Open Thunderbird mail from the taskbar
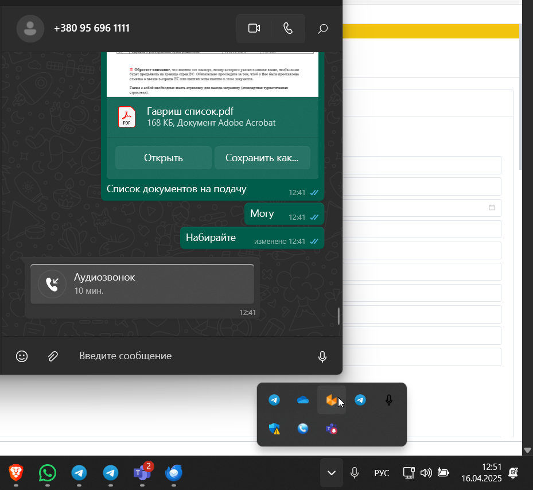Screen dimensions: 533x490 (174, 473)
